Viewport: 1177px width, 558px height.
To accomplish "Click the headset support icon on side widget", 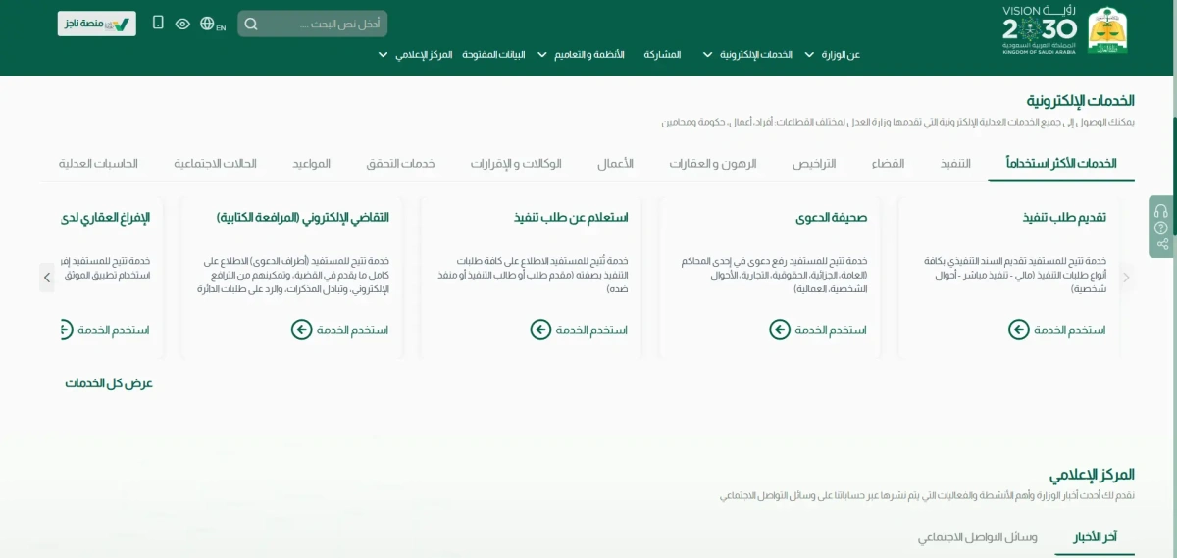I will [x=1161, y=211].
